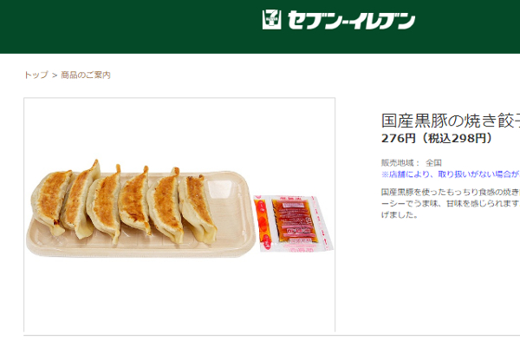Image resolution: width=520 pixels, height=347 pixels.
Task: Click the 販売地域 label
Action: point(400,163)
